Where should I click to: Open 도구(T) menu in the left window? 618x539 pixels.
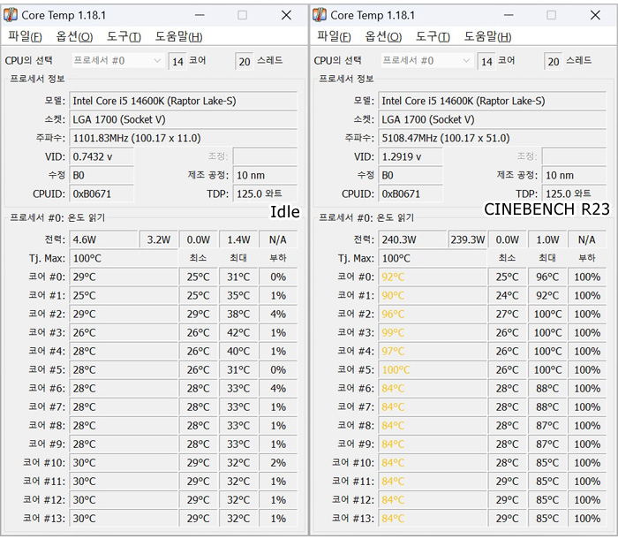click(124, 37)
